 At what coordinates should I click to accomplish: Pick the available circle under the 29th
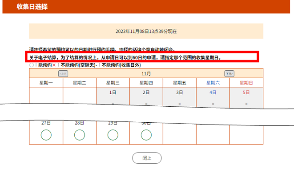point(113,135)
